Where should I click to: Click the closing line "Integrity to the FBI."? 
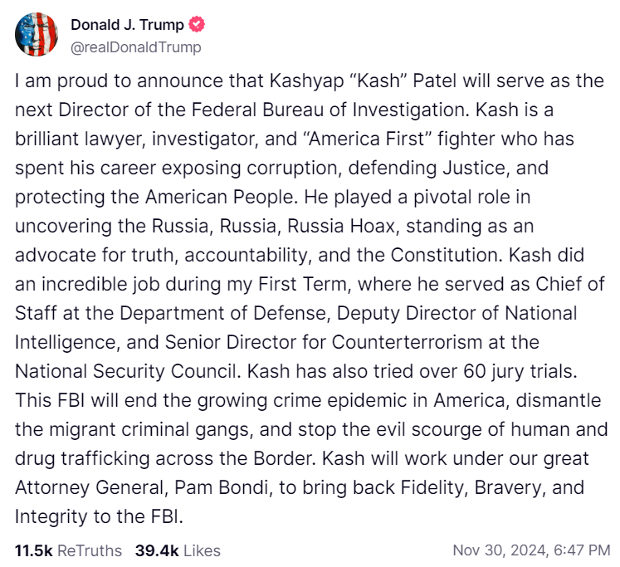pyautogui.click(x=98, y=516)
